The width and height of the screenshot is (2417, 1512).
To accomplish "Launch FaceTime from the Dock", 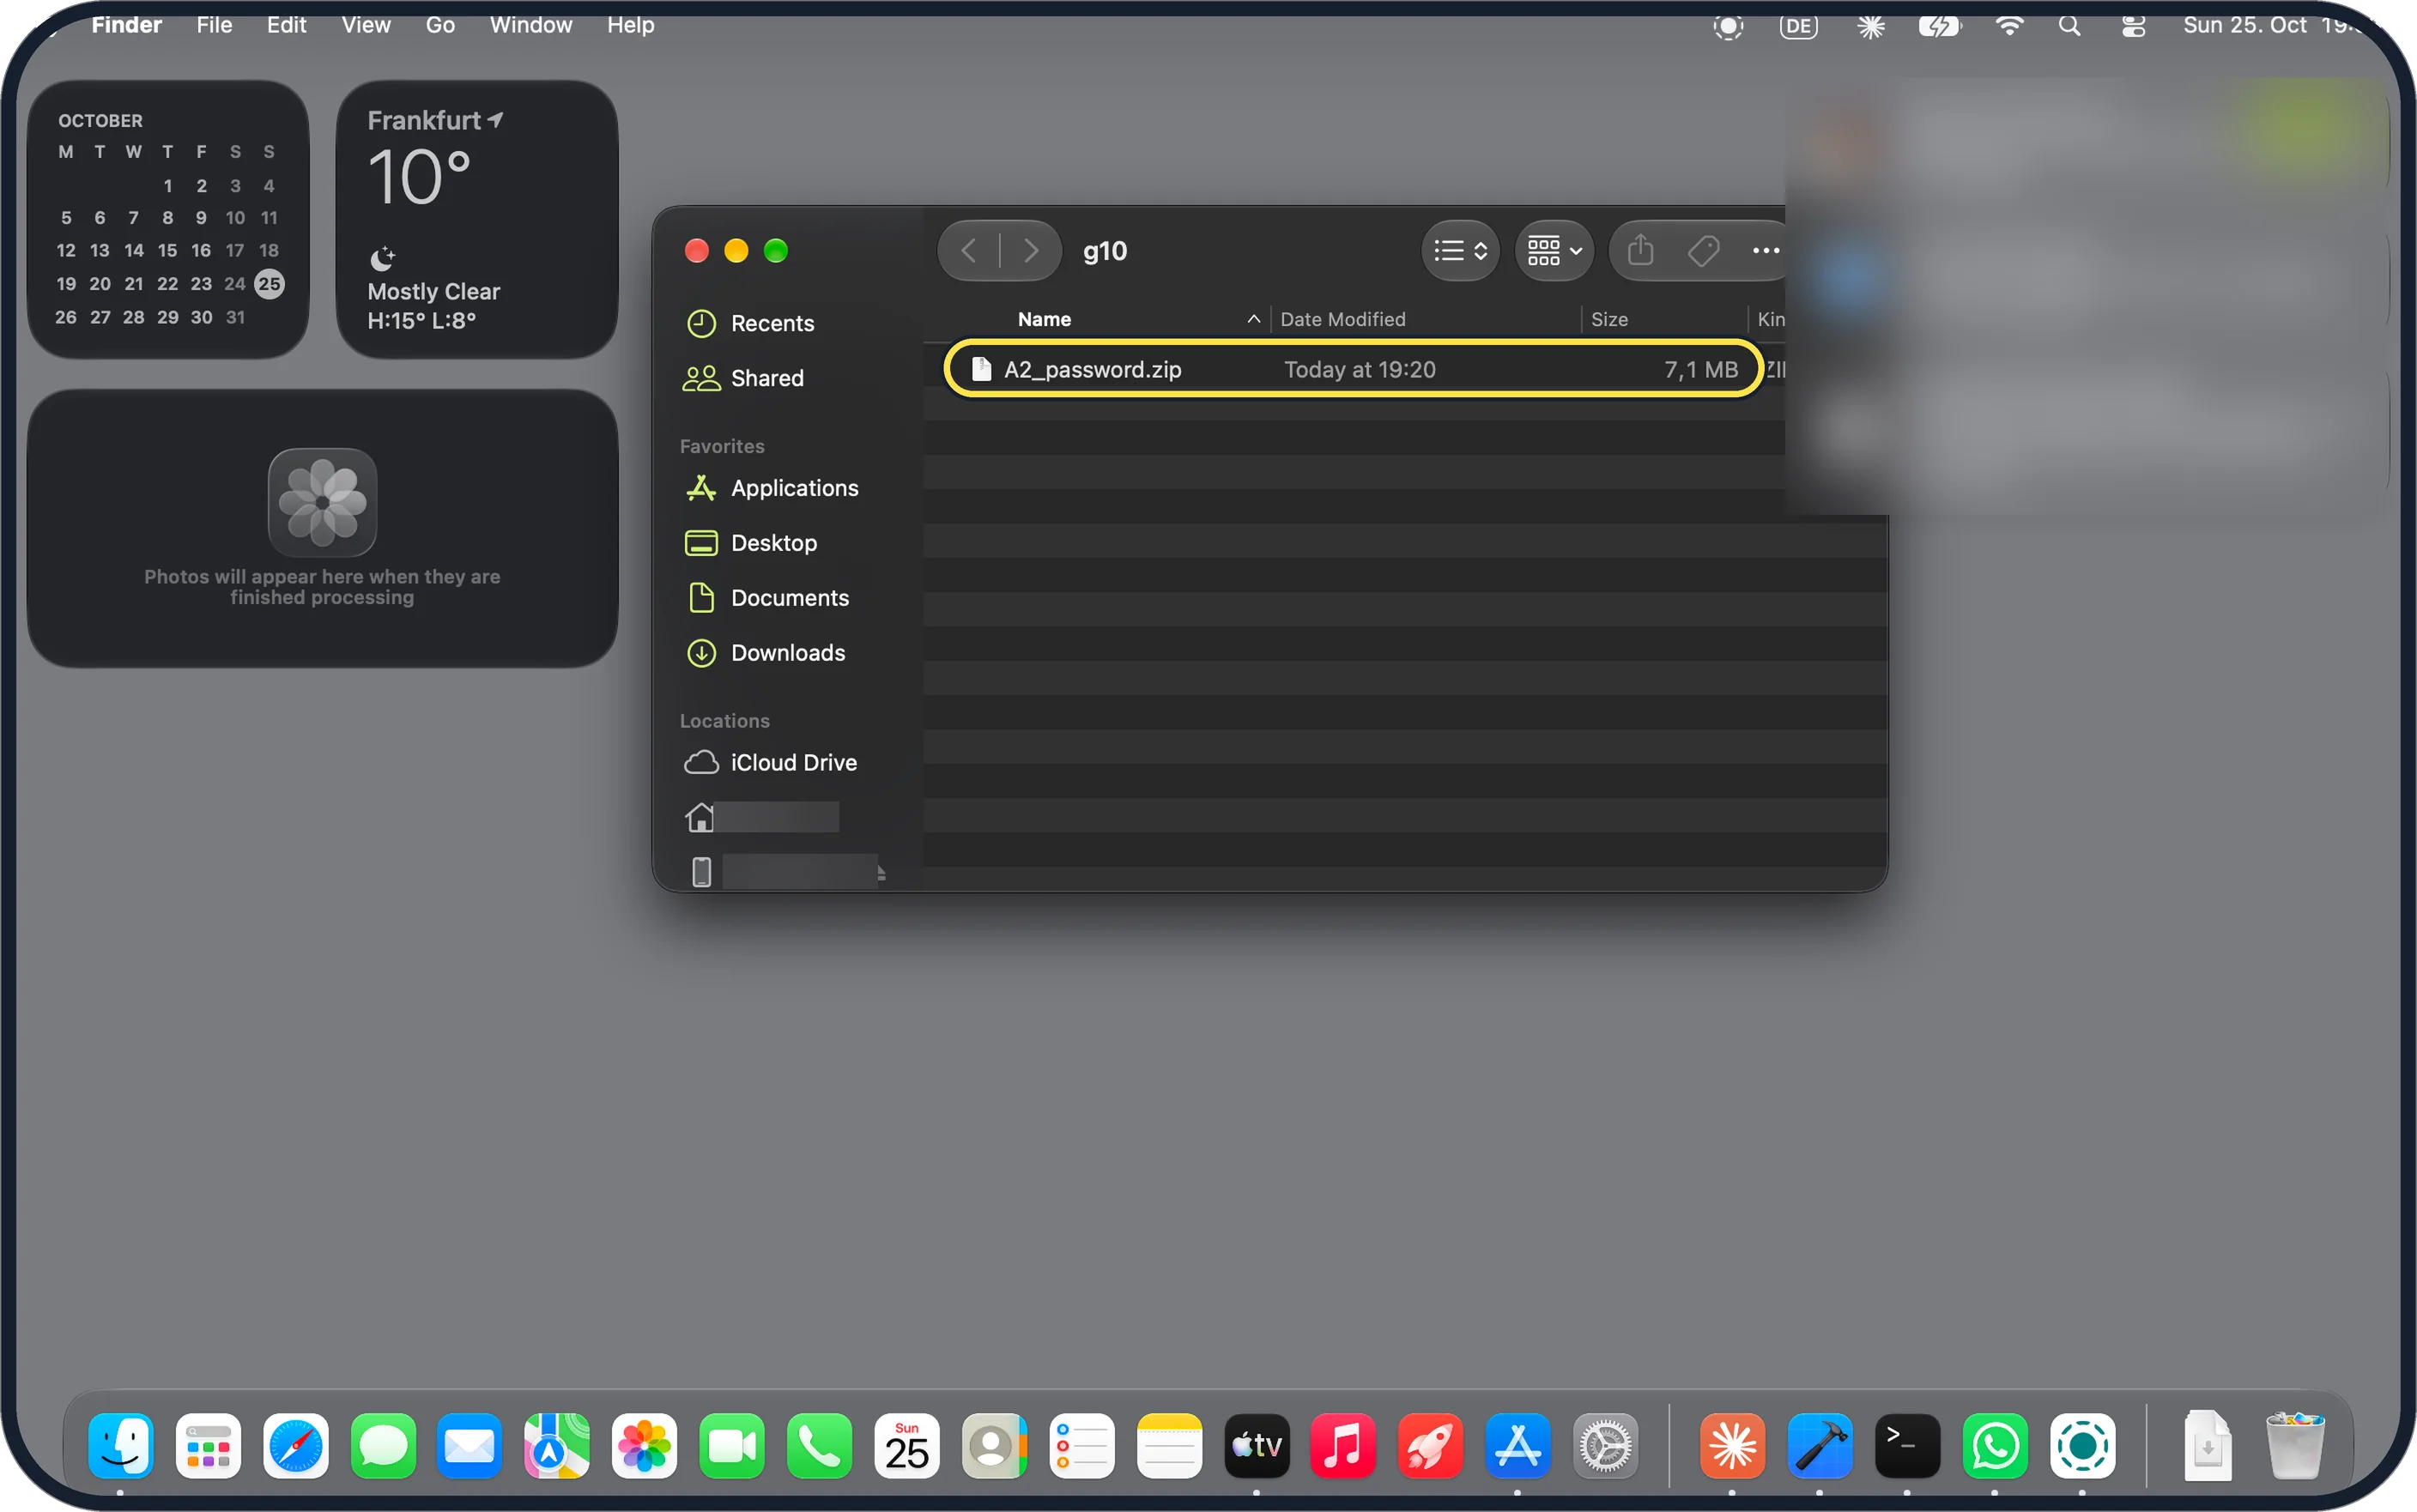I will point(732,1445).
